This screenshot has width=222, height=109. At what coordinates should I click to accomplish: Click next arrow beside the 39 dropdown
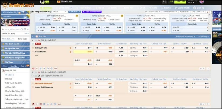click(208, 104)
